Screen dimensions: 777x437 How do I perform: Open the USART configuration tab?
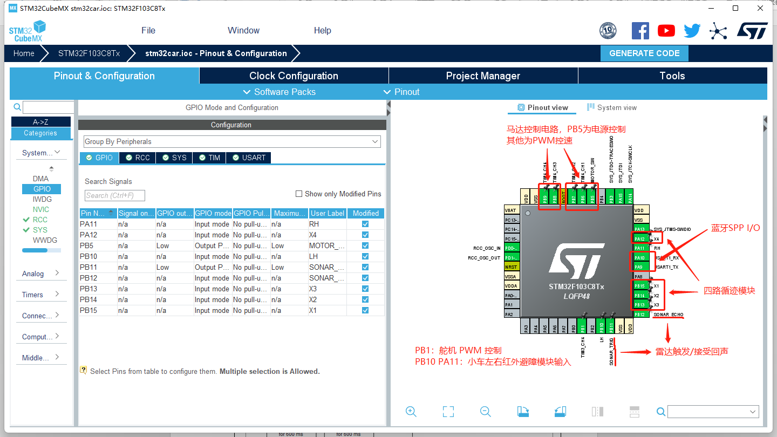pos(249,158)
